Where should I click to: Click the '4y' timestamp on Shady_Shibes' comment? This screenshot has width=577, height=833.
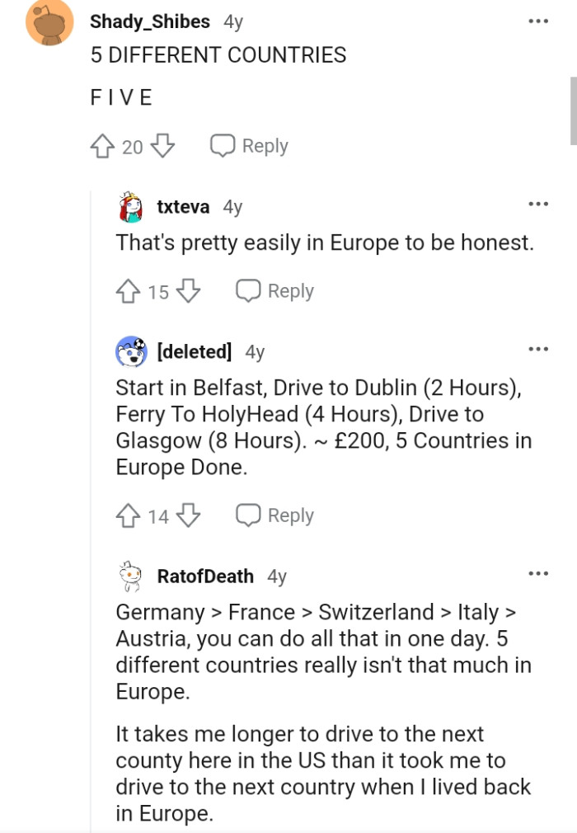(234, 22)
